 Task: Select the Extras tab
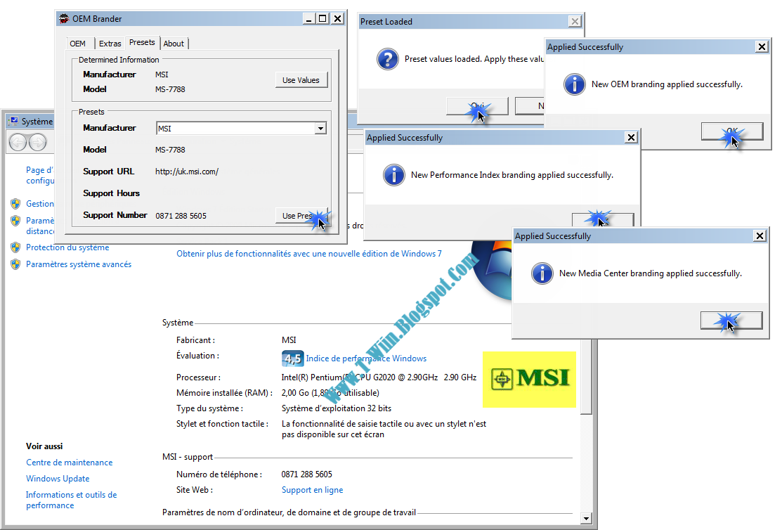click(x=110, y=43)
